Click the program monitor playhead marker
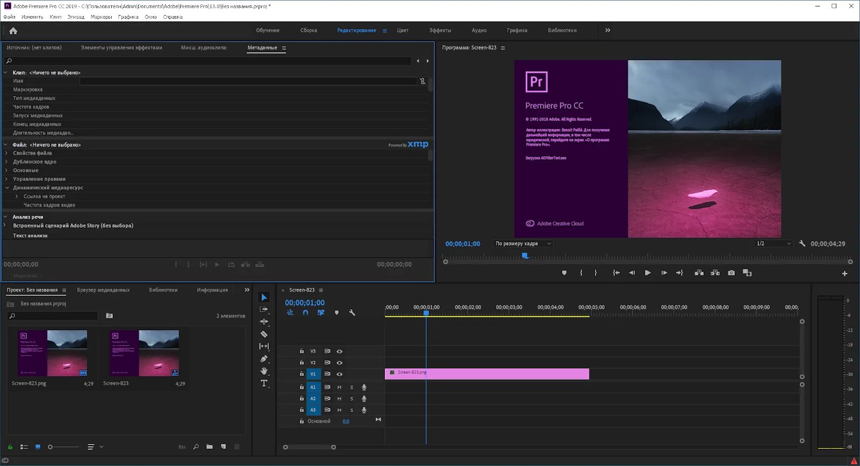This screenshot has height=466, width=860. point(525,256)
